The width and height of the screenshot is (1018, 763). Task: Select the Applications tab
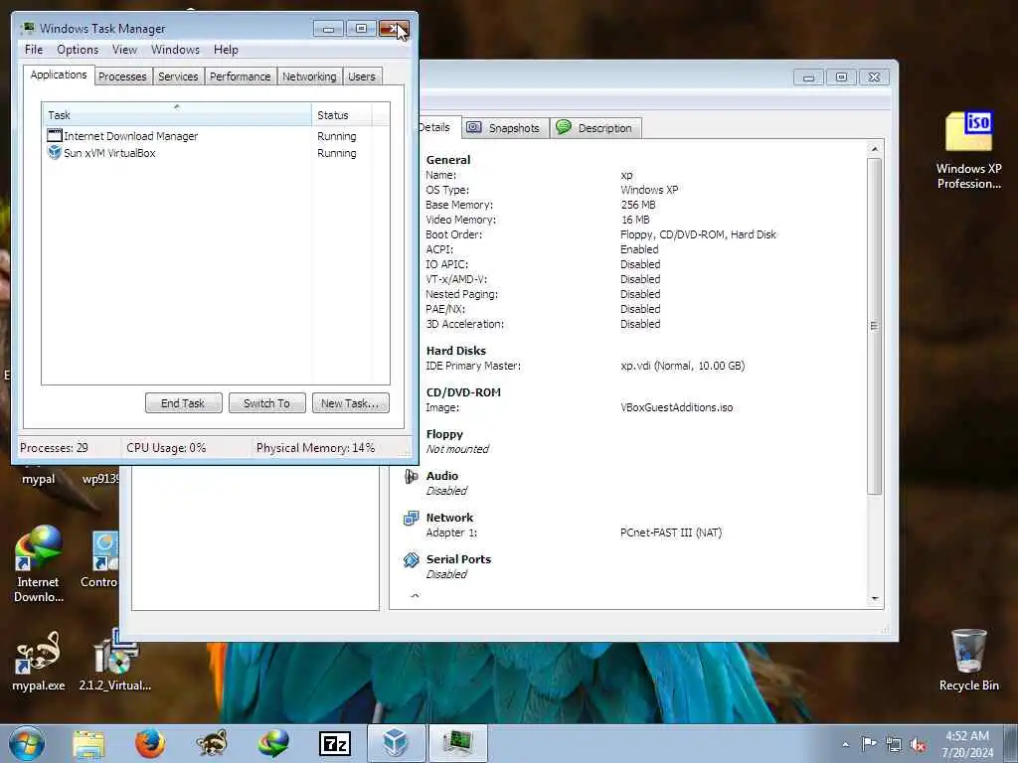59,75
